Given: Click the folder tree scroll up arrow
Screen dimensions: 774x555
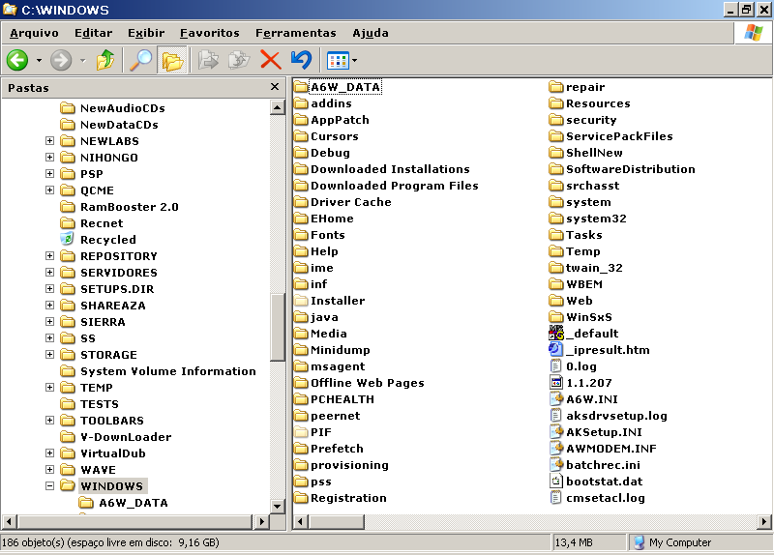Looking at the screenshot, I should [x=278, y=107].
